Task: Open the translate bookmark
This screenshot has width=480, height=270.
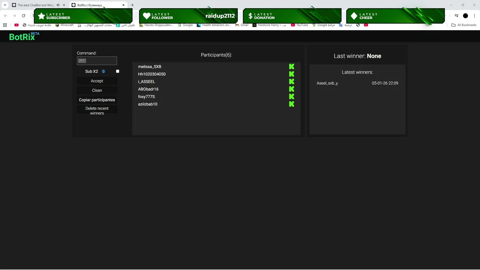Action: click(x=345, y=25)
